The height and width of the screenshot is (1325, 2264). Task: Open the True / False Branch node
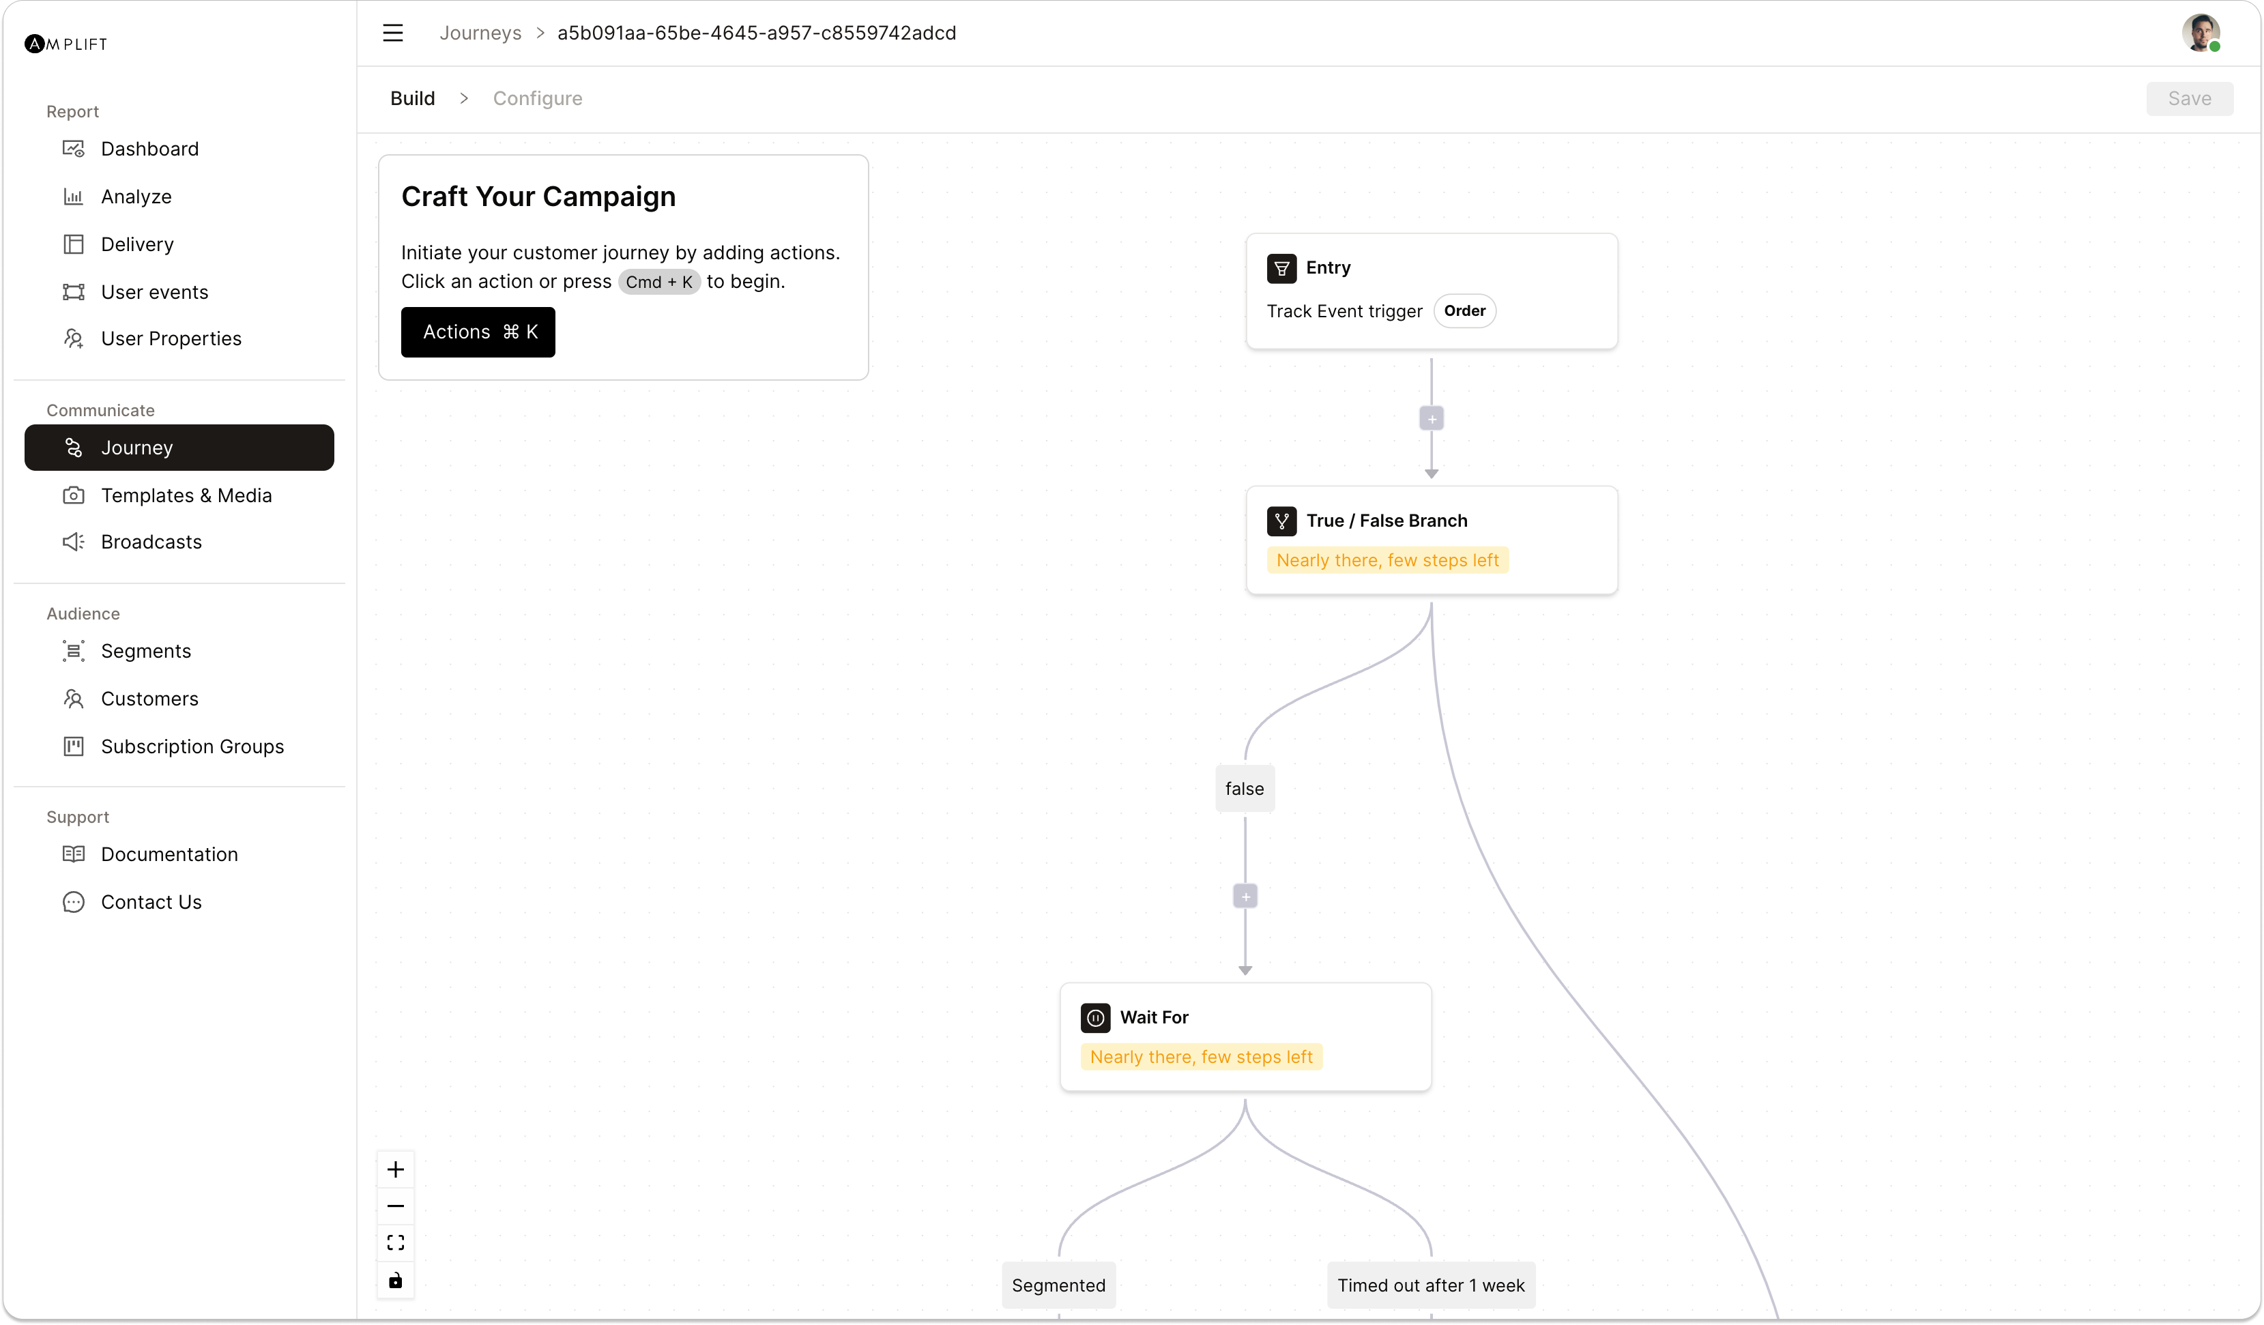coord(1431,540)
